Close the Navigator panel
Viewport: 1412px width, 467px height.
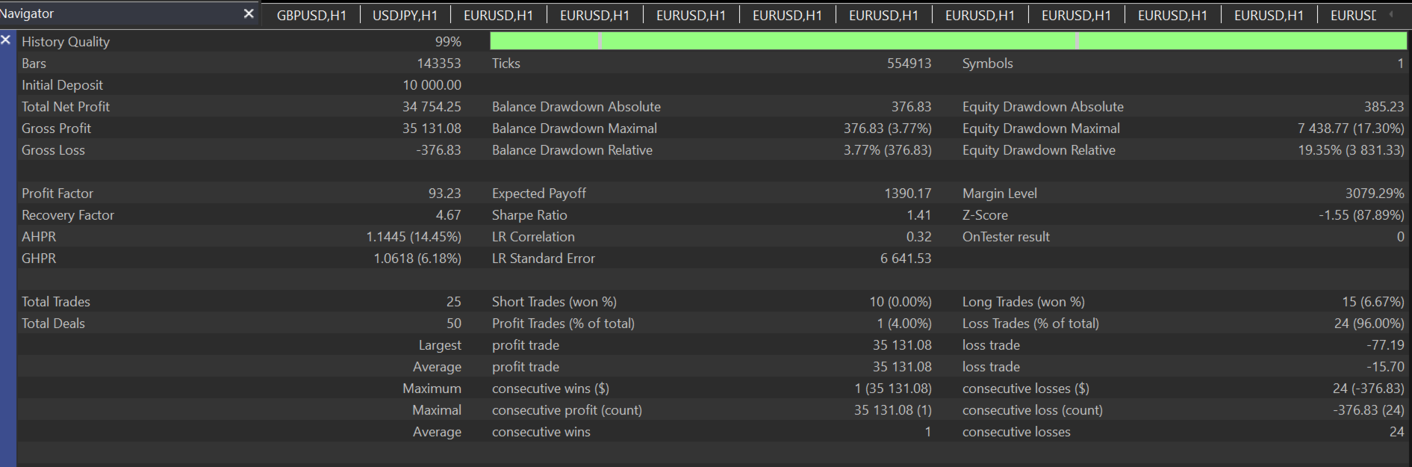tap(249, 13)
